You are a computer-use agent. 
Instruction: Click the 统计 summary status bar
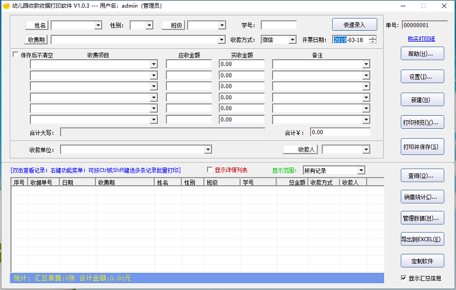[197, 278]
